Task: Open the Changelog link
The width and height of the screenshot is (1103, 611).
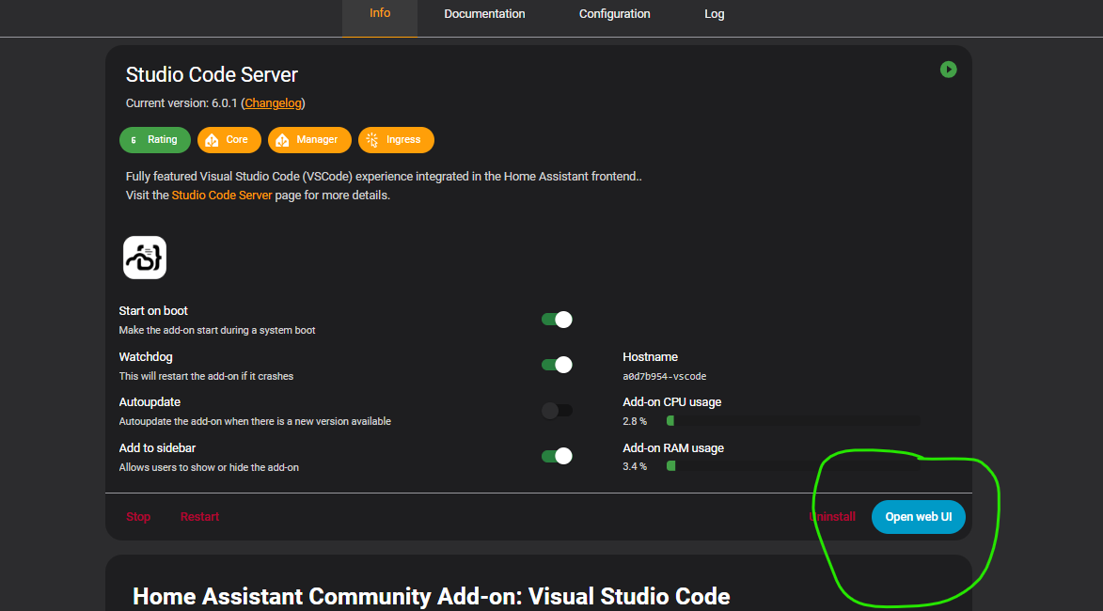Action: pos(273,103)
